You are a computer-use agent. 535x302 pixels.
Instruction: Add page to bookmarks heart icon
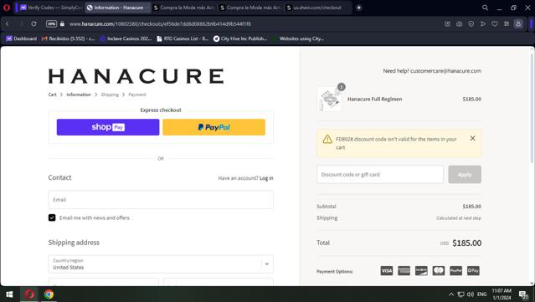tap(495, 24)
